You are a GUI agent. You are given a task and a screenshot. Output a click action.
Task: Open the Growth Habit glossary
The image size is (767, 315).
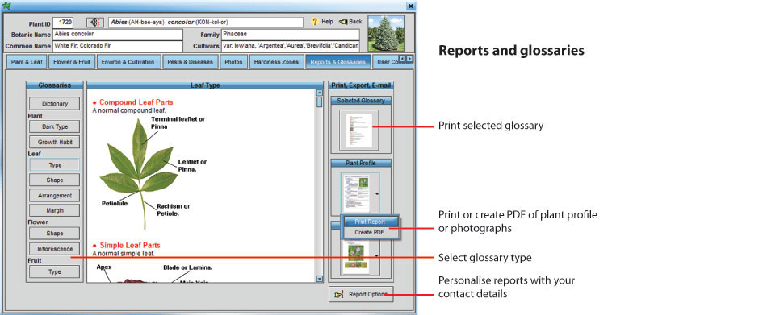[55, 143]
